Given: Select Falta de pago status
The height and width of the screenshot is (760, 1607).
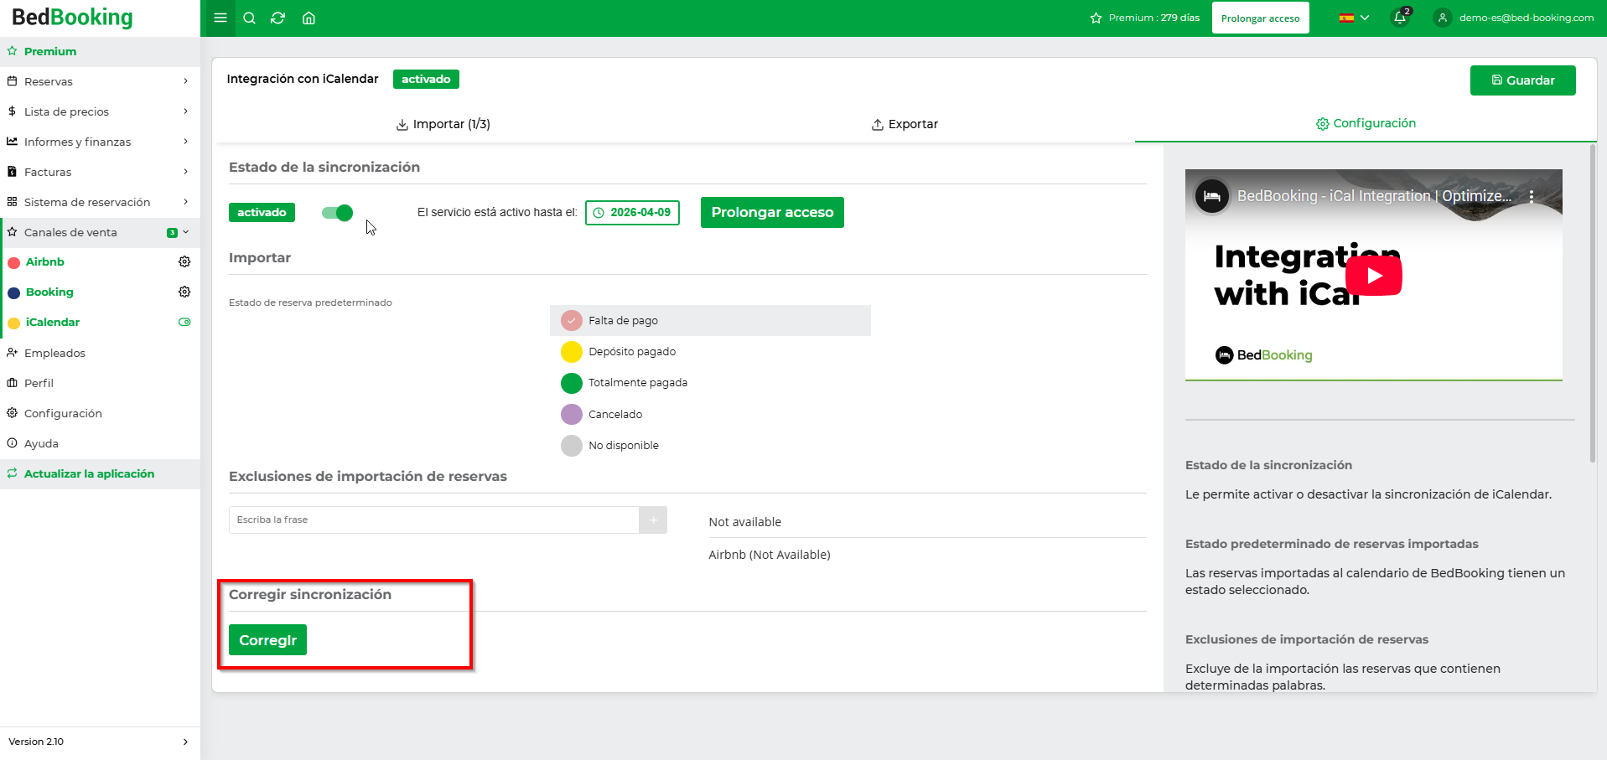Looking at the screenshot, I should [710, 320].
